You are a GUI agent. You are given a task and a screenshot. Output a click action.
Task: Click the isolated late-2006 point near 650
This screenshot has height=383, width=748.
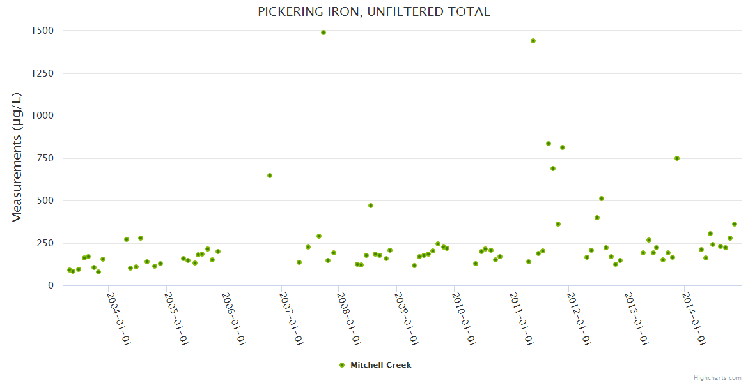tap(270, 176)
